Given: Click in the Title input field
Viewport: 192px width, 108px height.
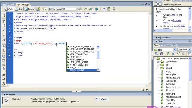Looking at the screenshot, I should pos(62,9).
